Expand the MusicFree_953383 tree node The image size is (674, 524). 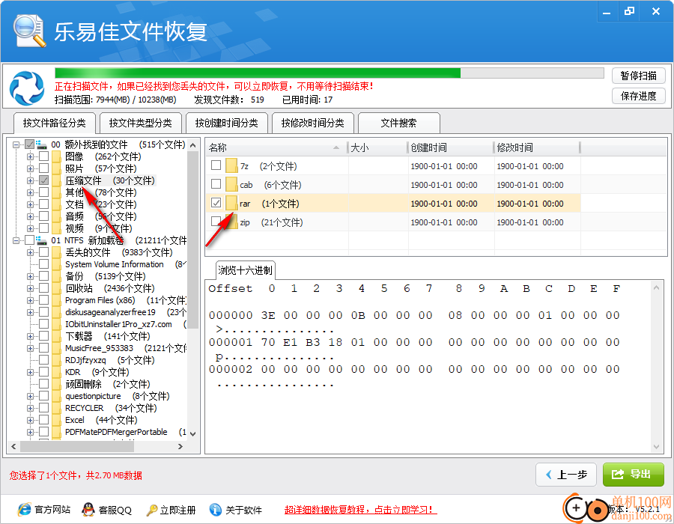coord(30,348)
